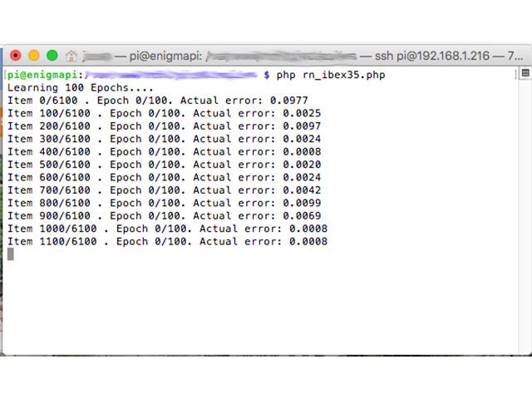Click the 'Item 400/6100' output line
Viewport: 532px width, 399px height.
165,151
